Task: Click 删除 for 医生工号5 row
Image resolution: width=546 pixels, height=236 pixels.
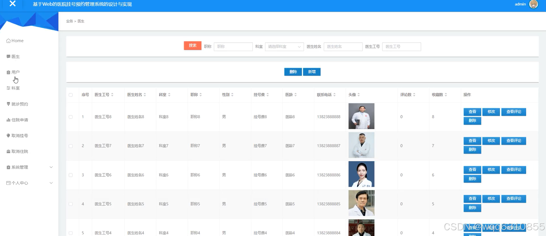Action: point(472,208)
